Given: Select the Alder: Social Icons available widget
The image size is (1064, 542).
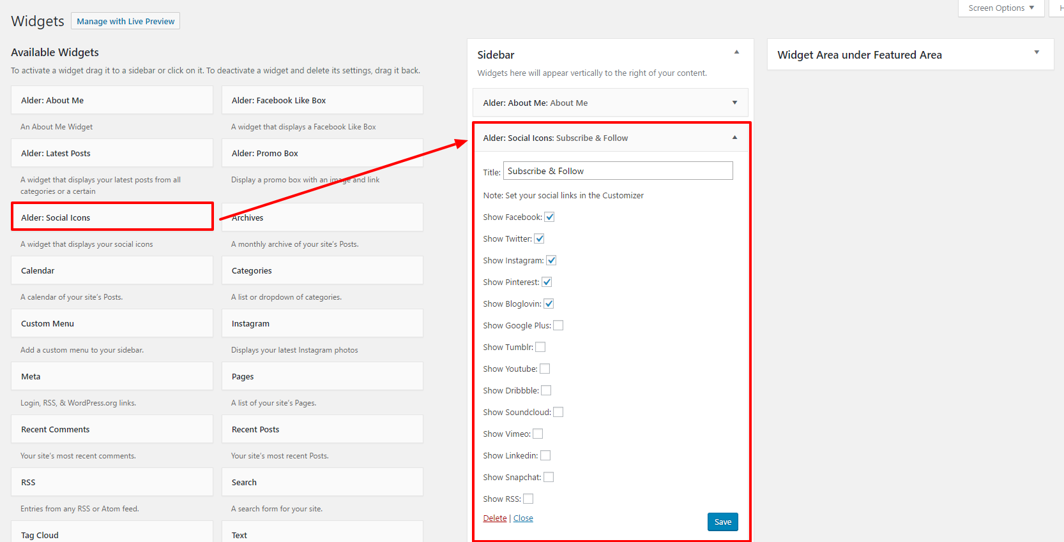Looking at the screenshot, I should [x=112, y=217].
